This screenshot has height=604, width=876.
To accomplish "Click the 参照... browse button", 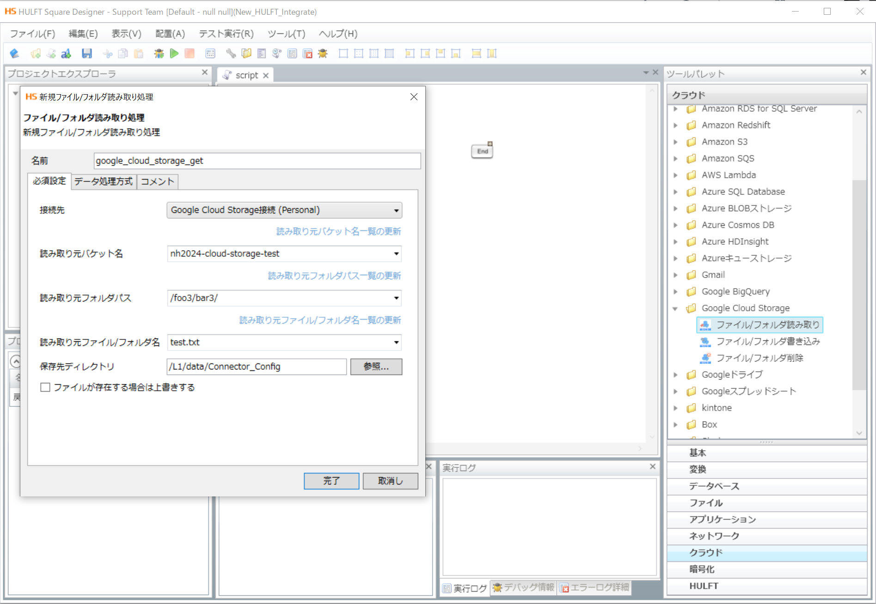I will click(x=376, y=367).
